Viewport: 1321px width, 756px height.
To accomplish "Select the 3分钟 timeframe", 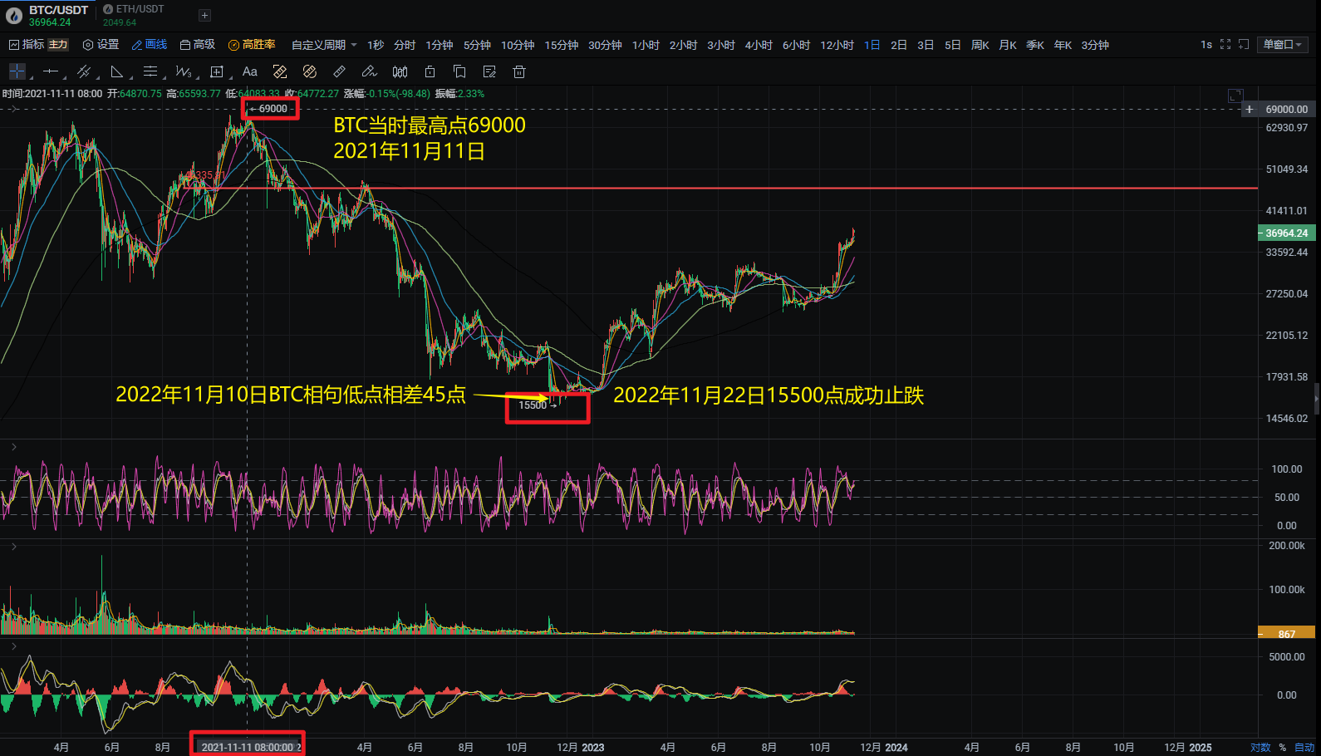I will 1095,45.
